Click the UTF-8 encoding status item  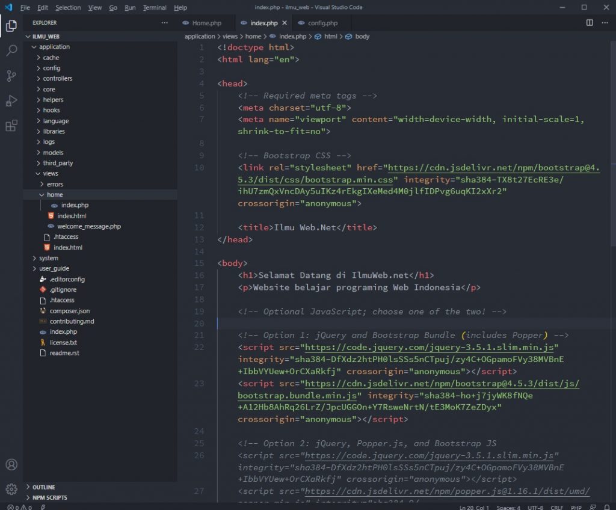tap(535, 507)
